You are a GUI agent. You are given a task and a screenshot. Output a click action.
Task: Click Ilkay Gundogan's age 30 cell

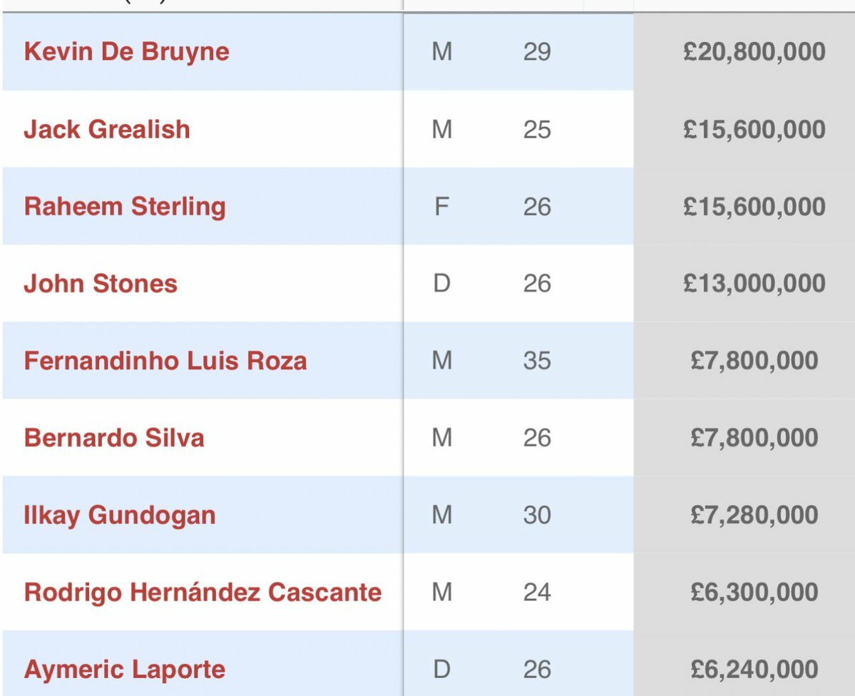tap(537, 515)
